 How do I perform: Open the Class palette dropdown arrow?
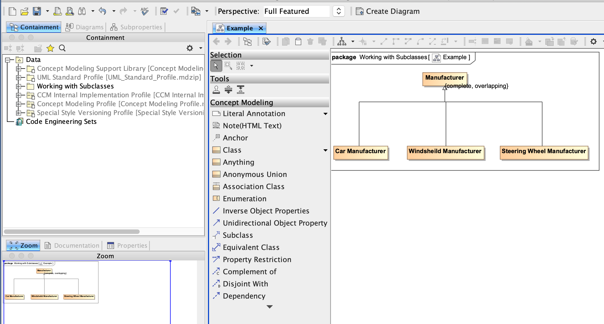click(x=325, y=150)
